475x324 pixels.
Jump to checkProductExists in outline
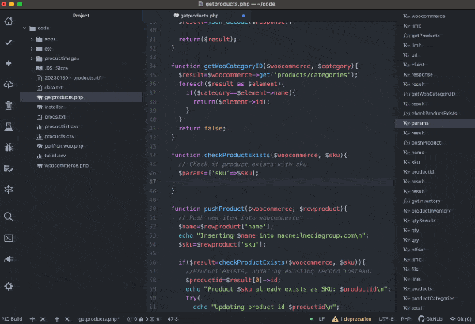pyautogui.click(x=434, y=114)
